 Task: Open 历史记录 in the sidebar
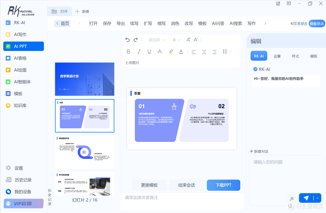24,180
